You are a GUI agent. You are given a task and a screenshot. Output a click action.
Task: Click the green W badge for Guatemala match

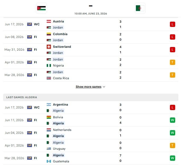tap(173, 158)
